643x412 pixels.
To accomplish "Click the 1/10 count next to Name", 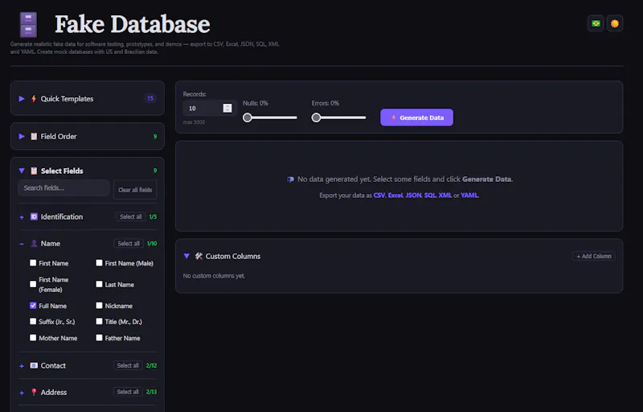I will click(x=152, y=243).
